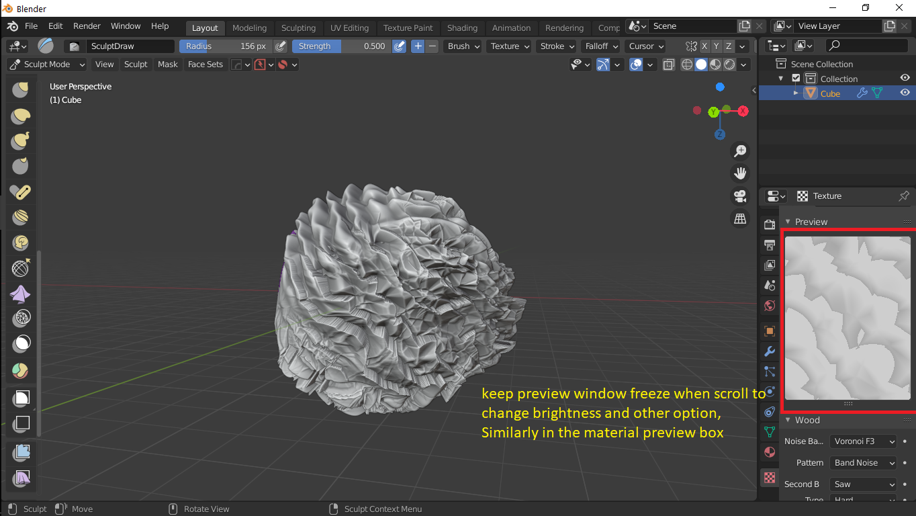Click the zoom magnifier gizmo in viewport
This screenshot has height=516, width=916.
(x=740, y=151)
